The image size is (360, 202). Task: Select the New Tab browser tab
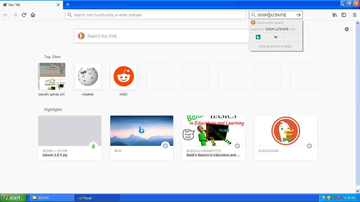pyautogui.click(x=31, y=5)
